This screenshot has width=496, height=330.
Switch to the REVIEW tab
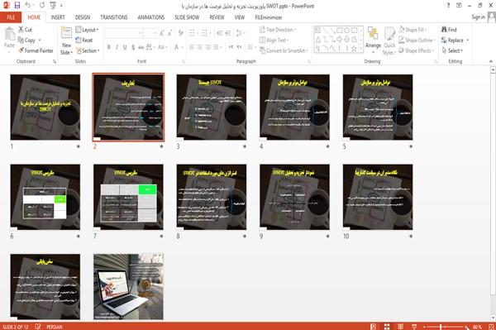[217, 17]
